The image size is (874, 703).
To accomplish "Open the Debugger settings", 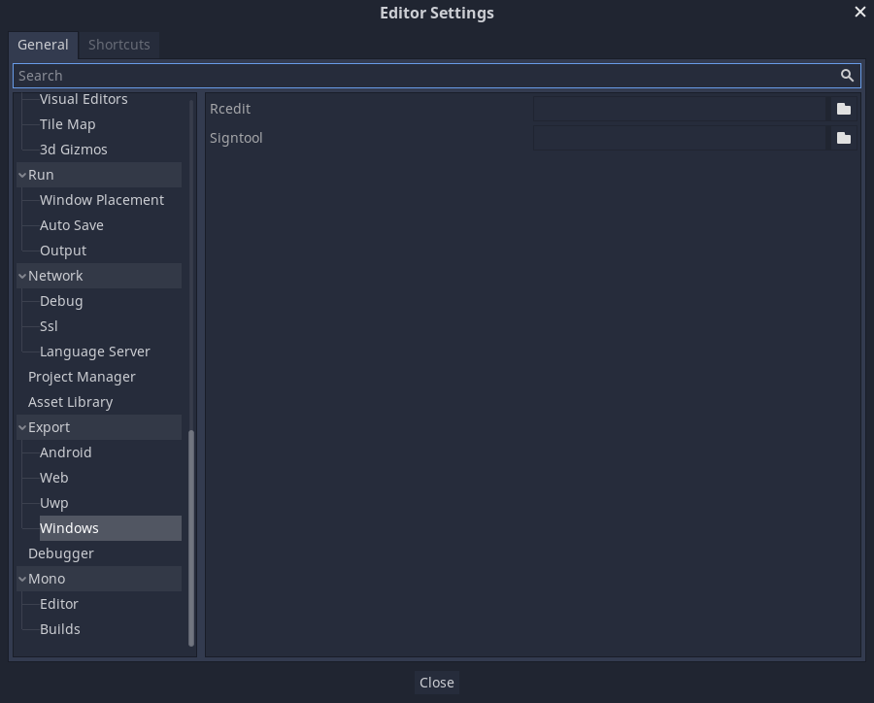I will coord(60,552).
